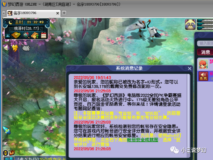Switch to the 名字18093796 tab
Viewport: 213px width, 160px height.
(x=34, y=13)
